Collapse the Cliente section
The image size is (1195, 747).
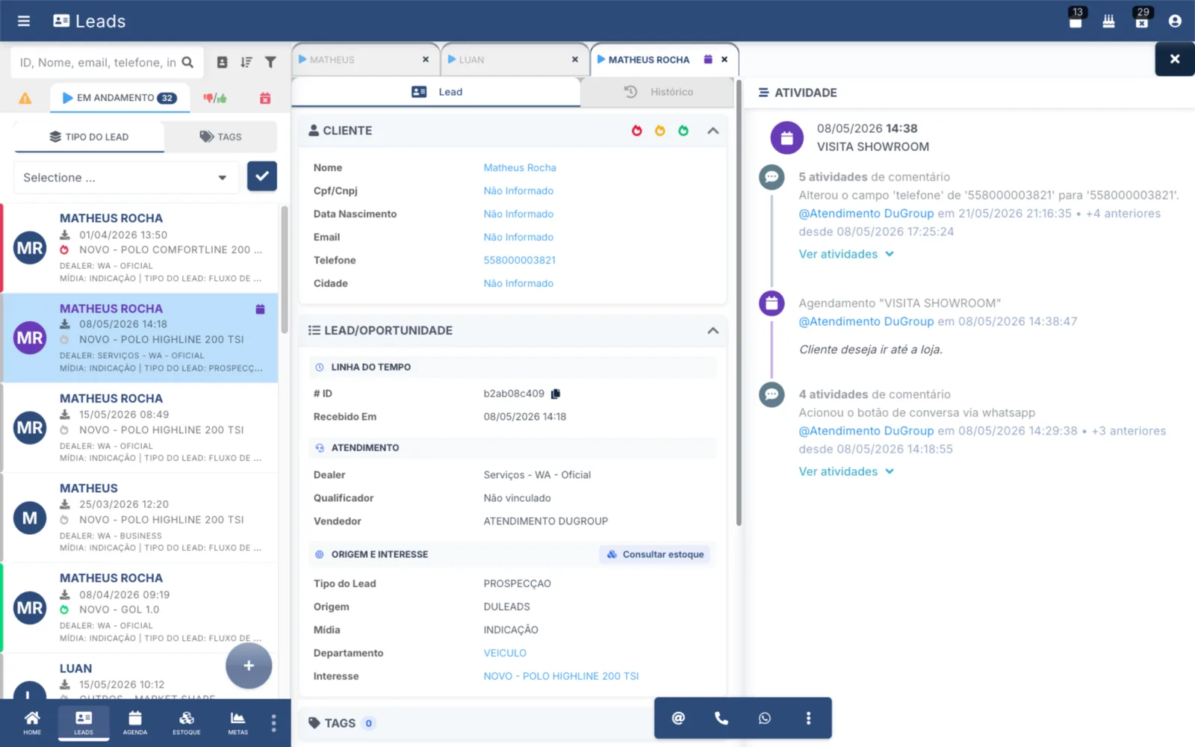713,131
